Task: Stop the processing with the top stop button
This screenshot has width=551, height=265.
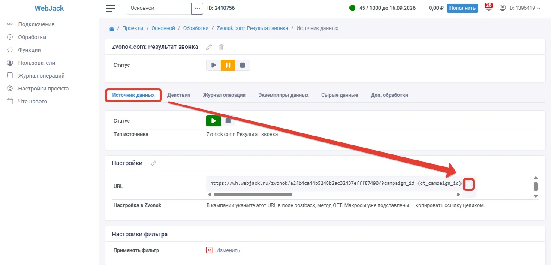Action: [242, 65]
